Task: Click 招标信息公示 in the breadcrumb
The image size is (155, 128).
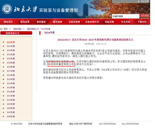Action: pyautogui.click(x=33, y=29)
